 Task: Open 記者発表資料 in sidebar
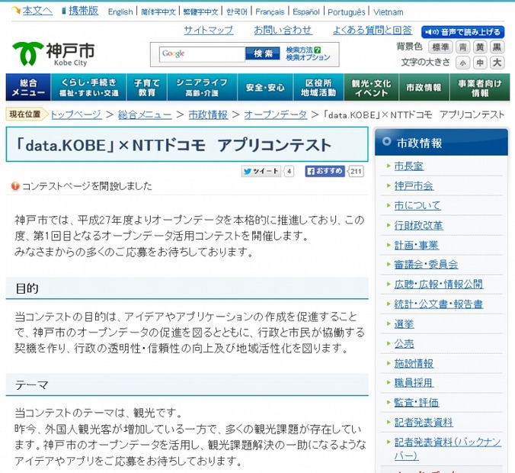point(424,422)
